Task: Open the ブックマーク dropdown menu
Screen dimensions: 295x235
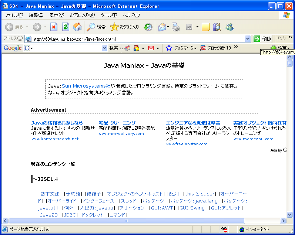Action: click(185, 48)
